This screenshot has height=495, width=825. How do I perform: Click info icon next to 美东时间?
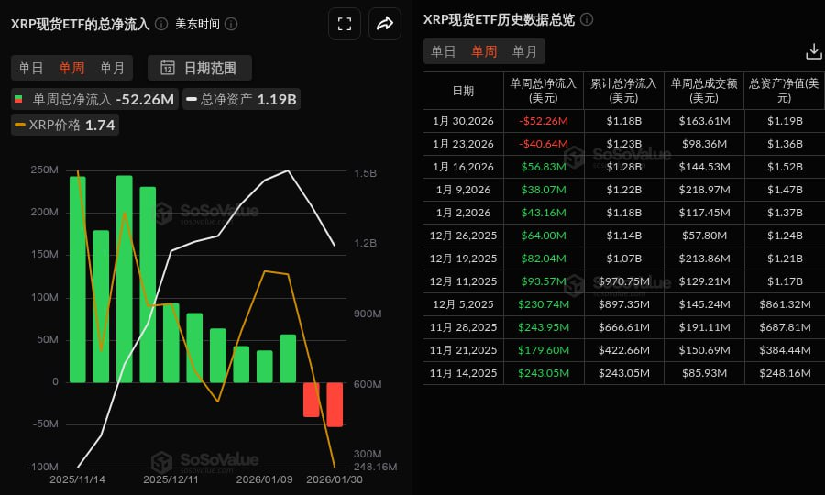[231, 24]
